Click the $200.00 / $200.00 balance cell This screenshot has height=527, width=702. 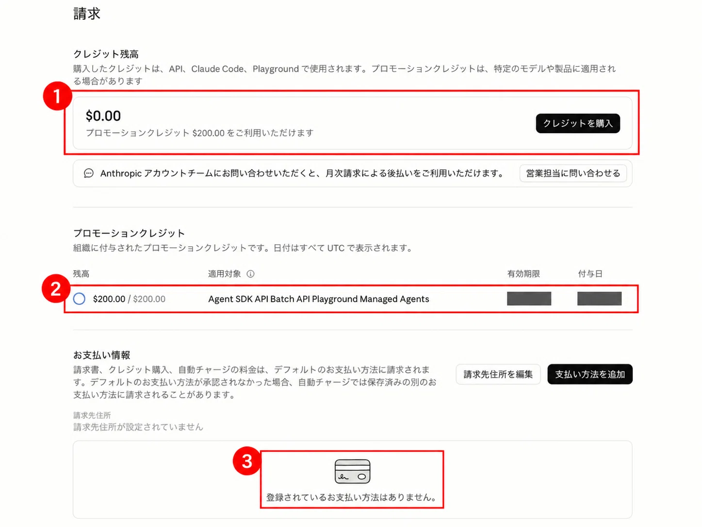pos(129,299)
